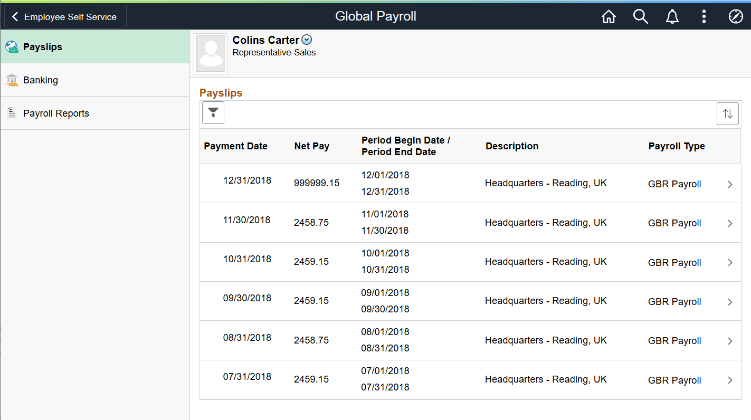Expand the 07/31/2018 payslip row chevron

[x=730, y=380]
